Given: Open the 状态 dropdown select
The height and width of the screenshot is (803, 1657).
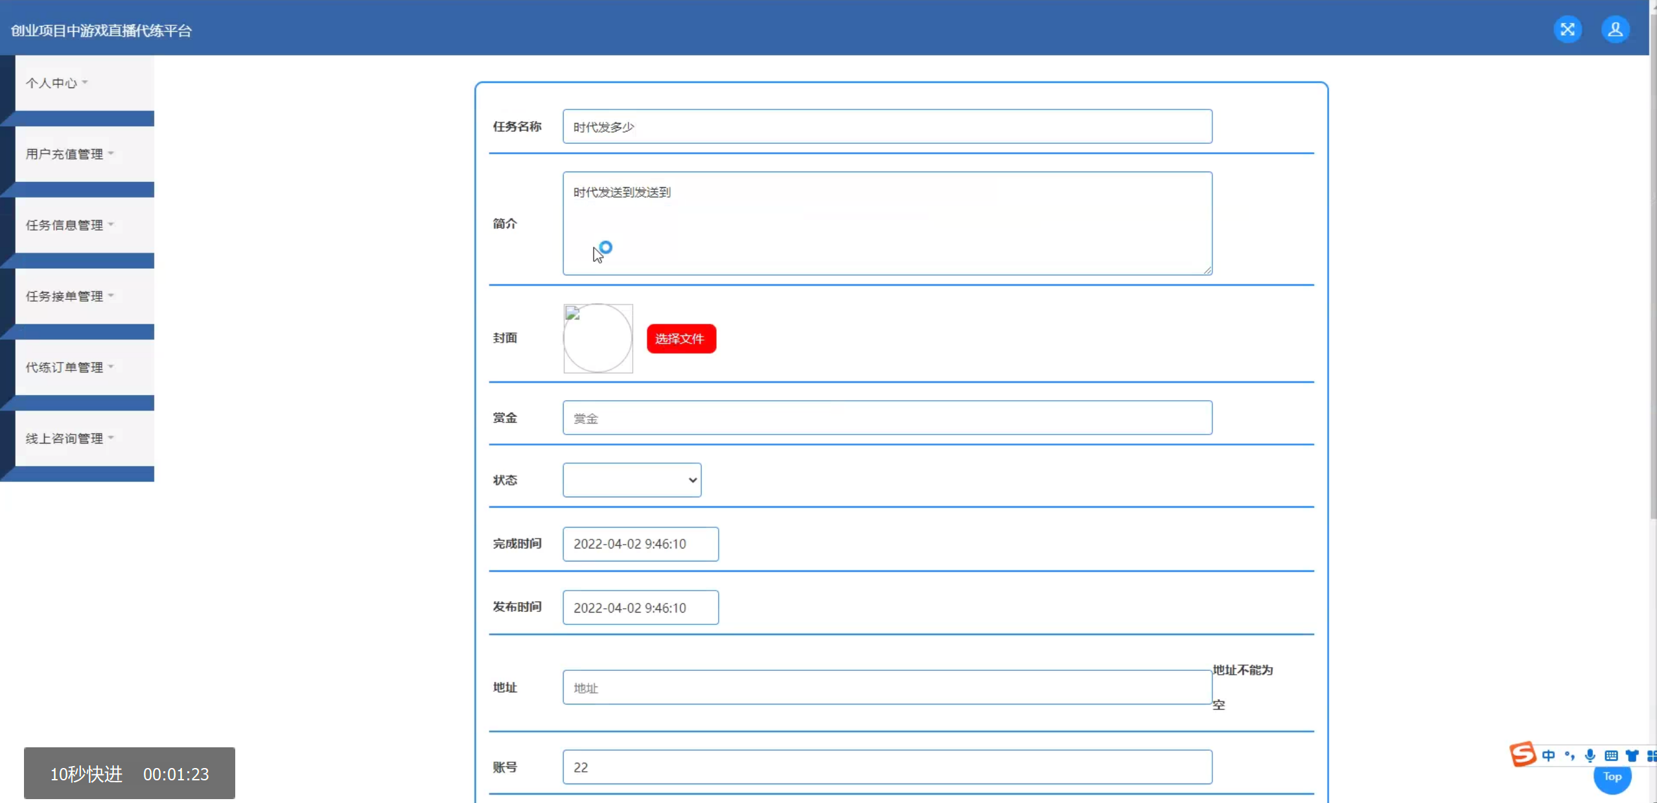Looking at the screenshot, I should click(632, 480).
